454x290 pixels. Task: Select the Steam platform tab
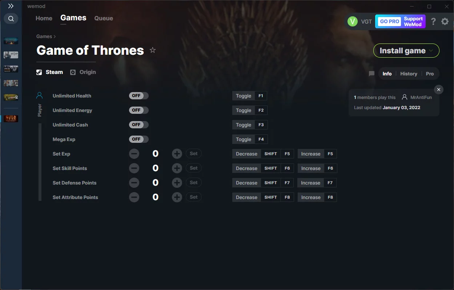[50, 72]
